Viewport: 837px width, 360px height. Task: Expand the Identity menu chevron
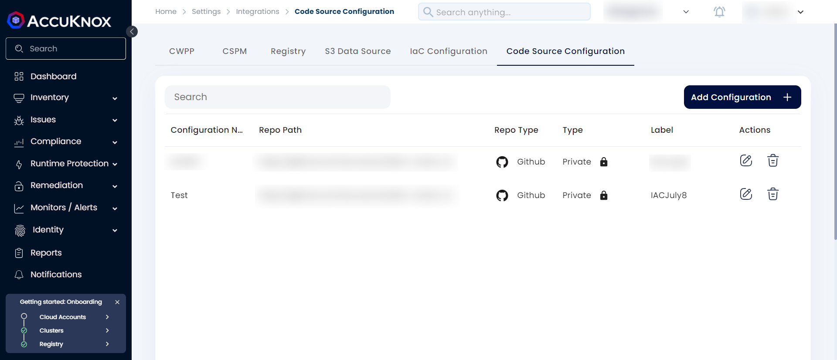(115, 230)
